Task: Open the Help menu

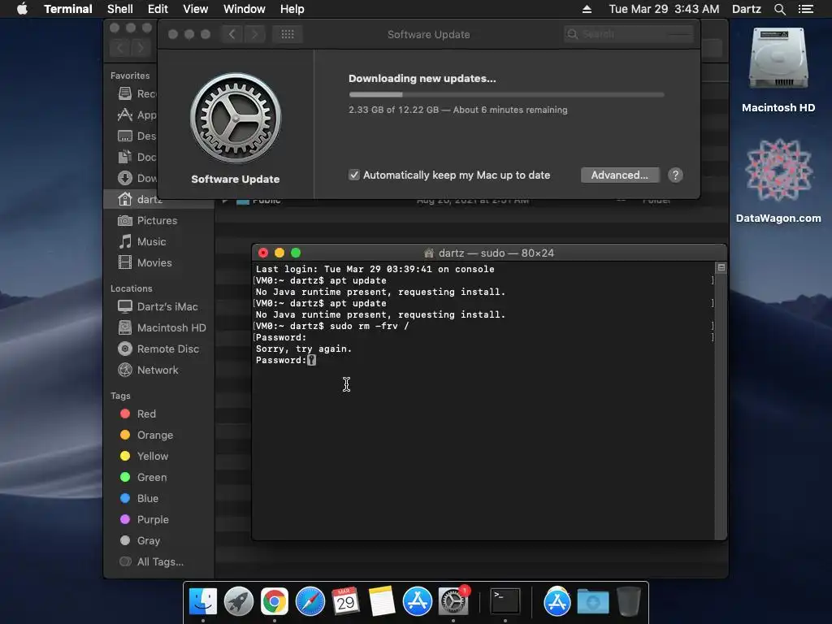Action: point(292,9)
